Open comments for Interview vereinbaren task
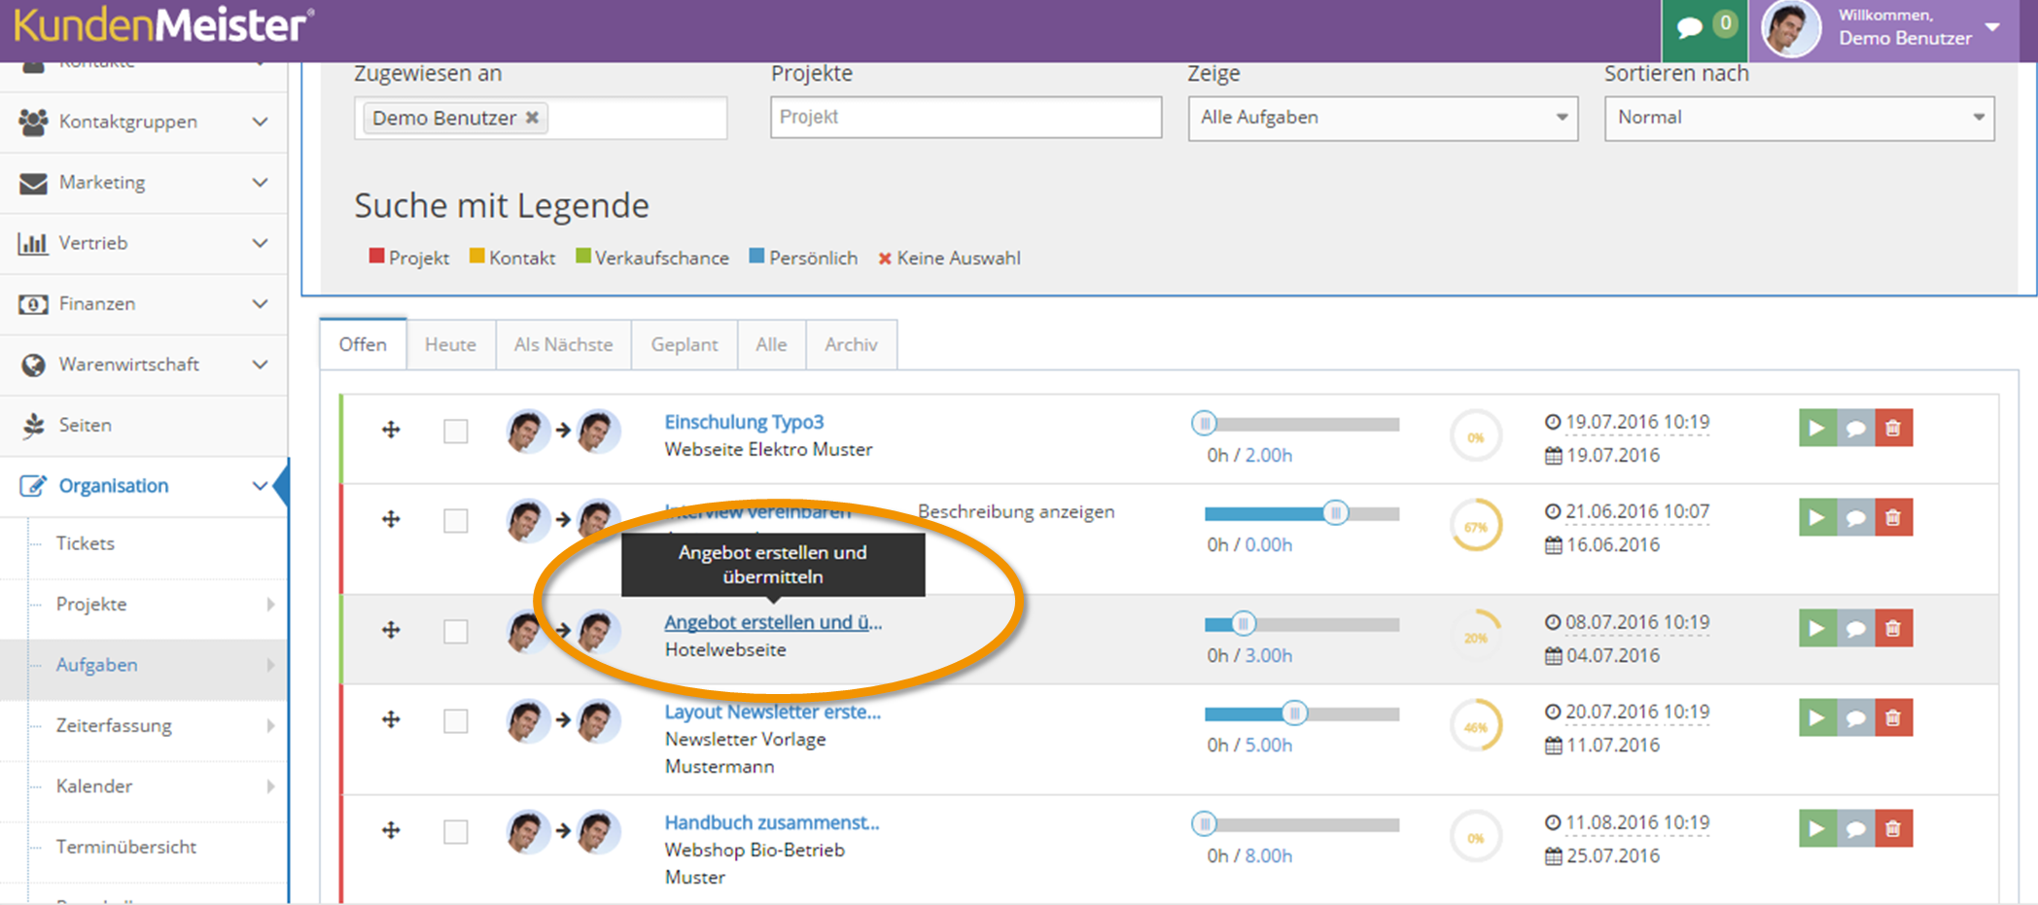This screenshot has width=2038, height=905. 1855,517
